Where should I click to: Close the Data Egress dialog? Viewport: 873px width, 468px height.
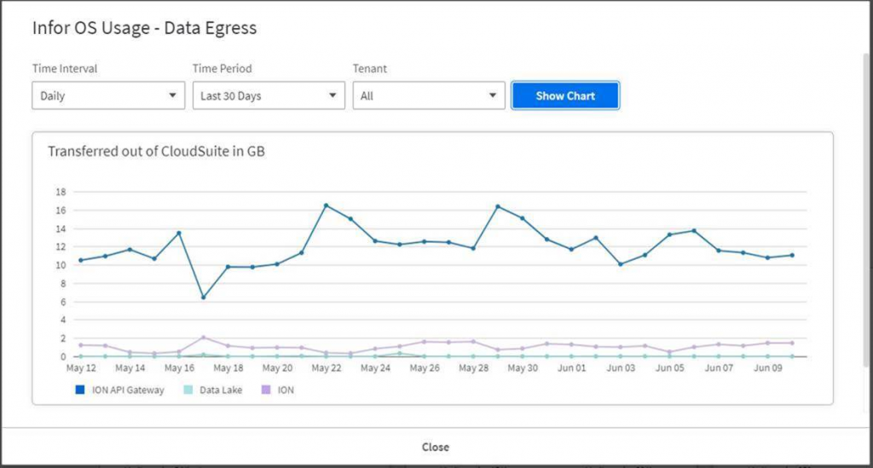[x=436, y=447]
